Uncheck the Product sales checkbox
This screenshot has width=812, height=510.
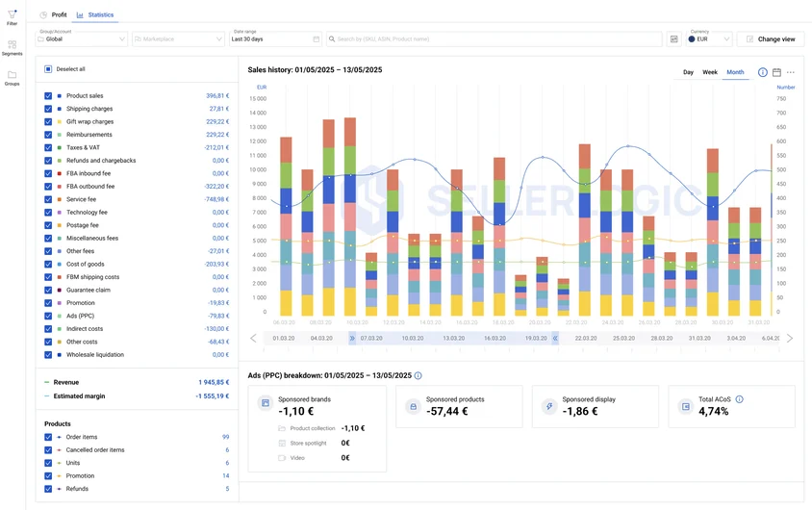tap(48, 96)
